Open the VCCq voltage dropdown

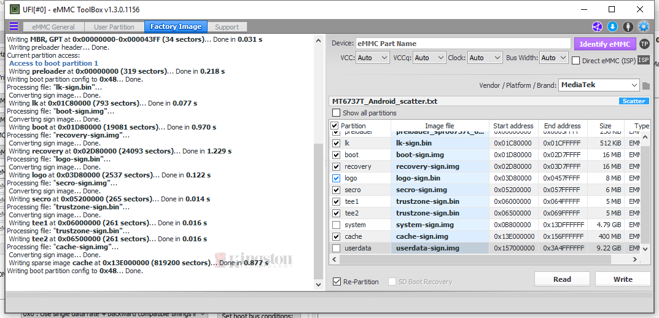429,58
